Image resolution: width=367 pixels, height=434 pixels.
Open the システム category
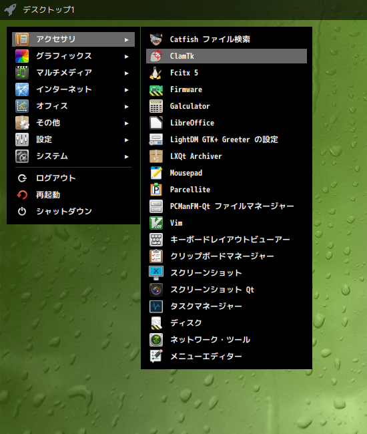point(73,156)
